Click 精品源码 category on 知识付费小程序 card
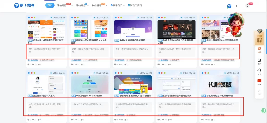 [x=33, y=60]
